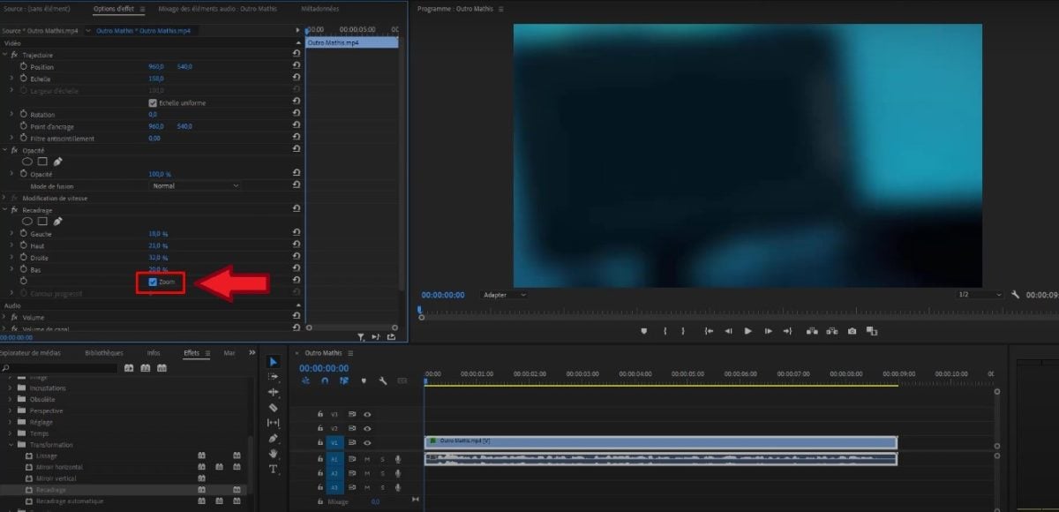Export a frame with the camera icon
Viewport: 1059px width, 512px height.
(852, 331)
